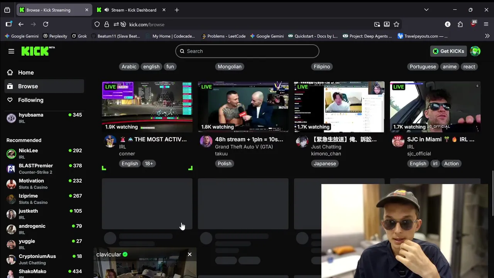The width and height of the screenshot is (494, 278).
Task: Click sjc_official's channel avatar
Action: [398, 141]
